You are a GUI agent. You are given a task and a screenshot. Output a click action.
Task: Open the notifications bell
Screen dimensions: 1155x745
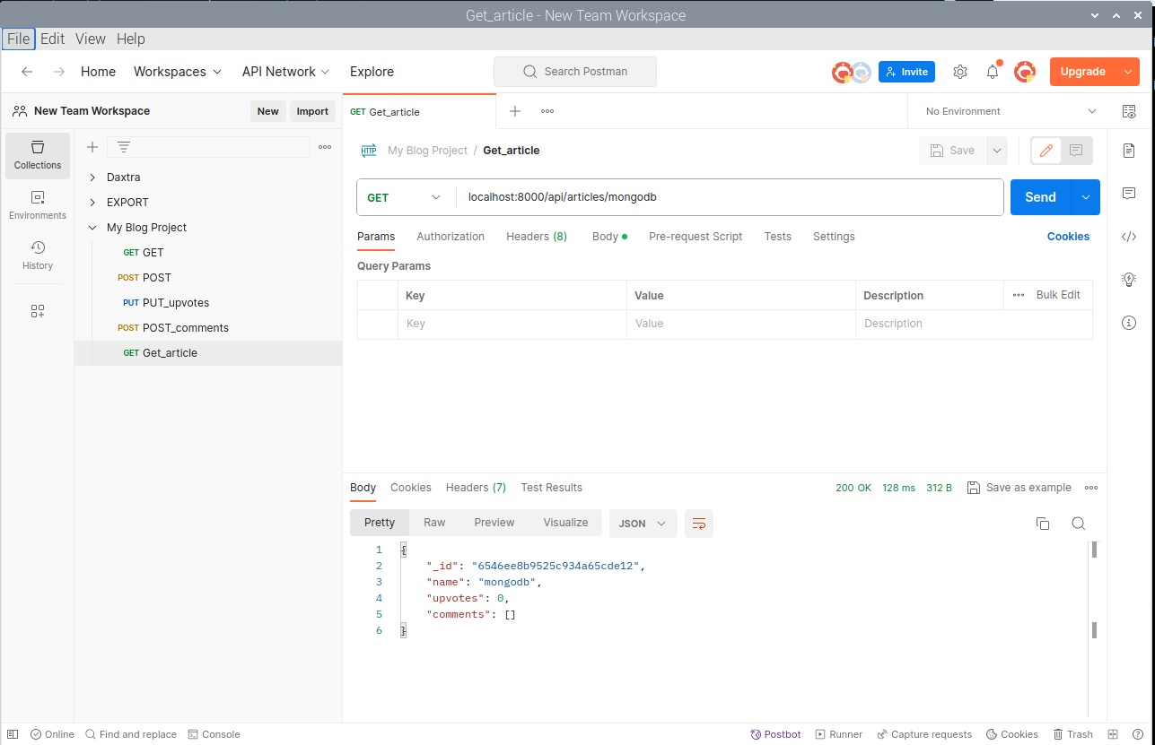pos(993,72)
